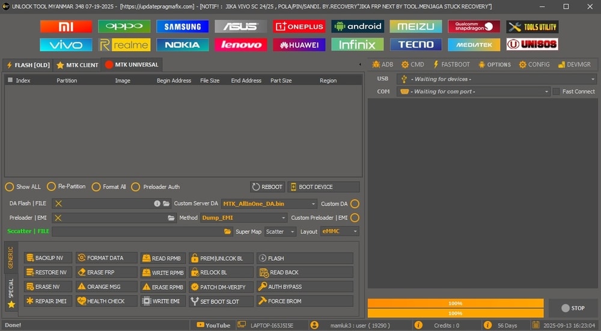This screenshot has height=331, width=601.
Task: Select the Xiaomi MI brand logo
Action: [66, 26]
